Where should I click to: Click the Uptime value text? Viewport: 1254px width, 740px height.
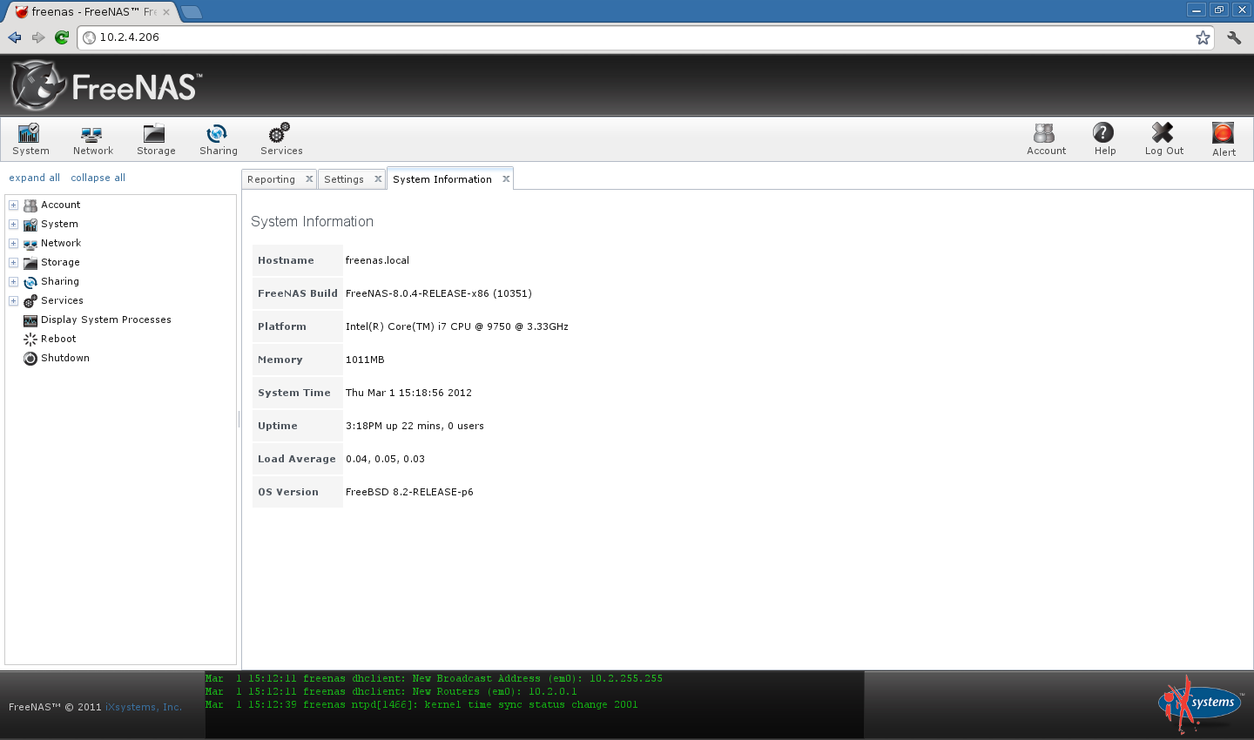(415, 426)
